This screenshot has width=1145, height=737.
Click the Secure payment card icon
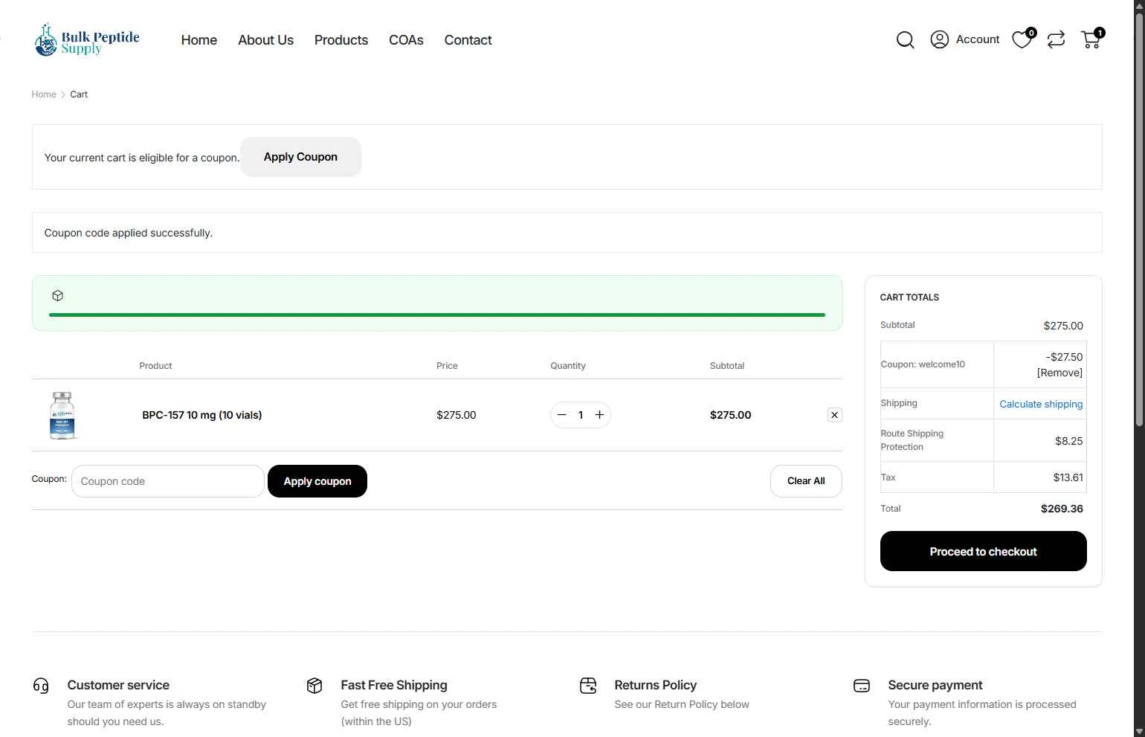(862, 686)
